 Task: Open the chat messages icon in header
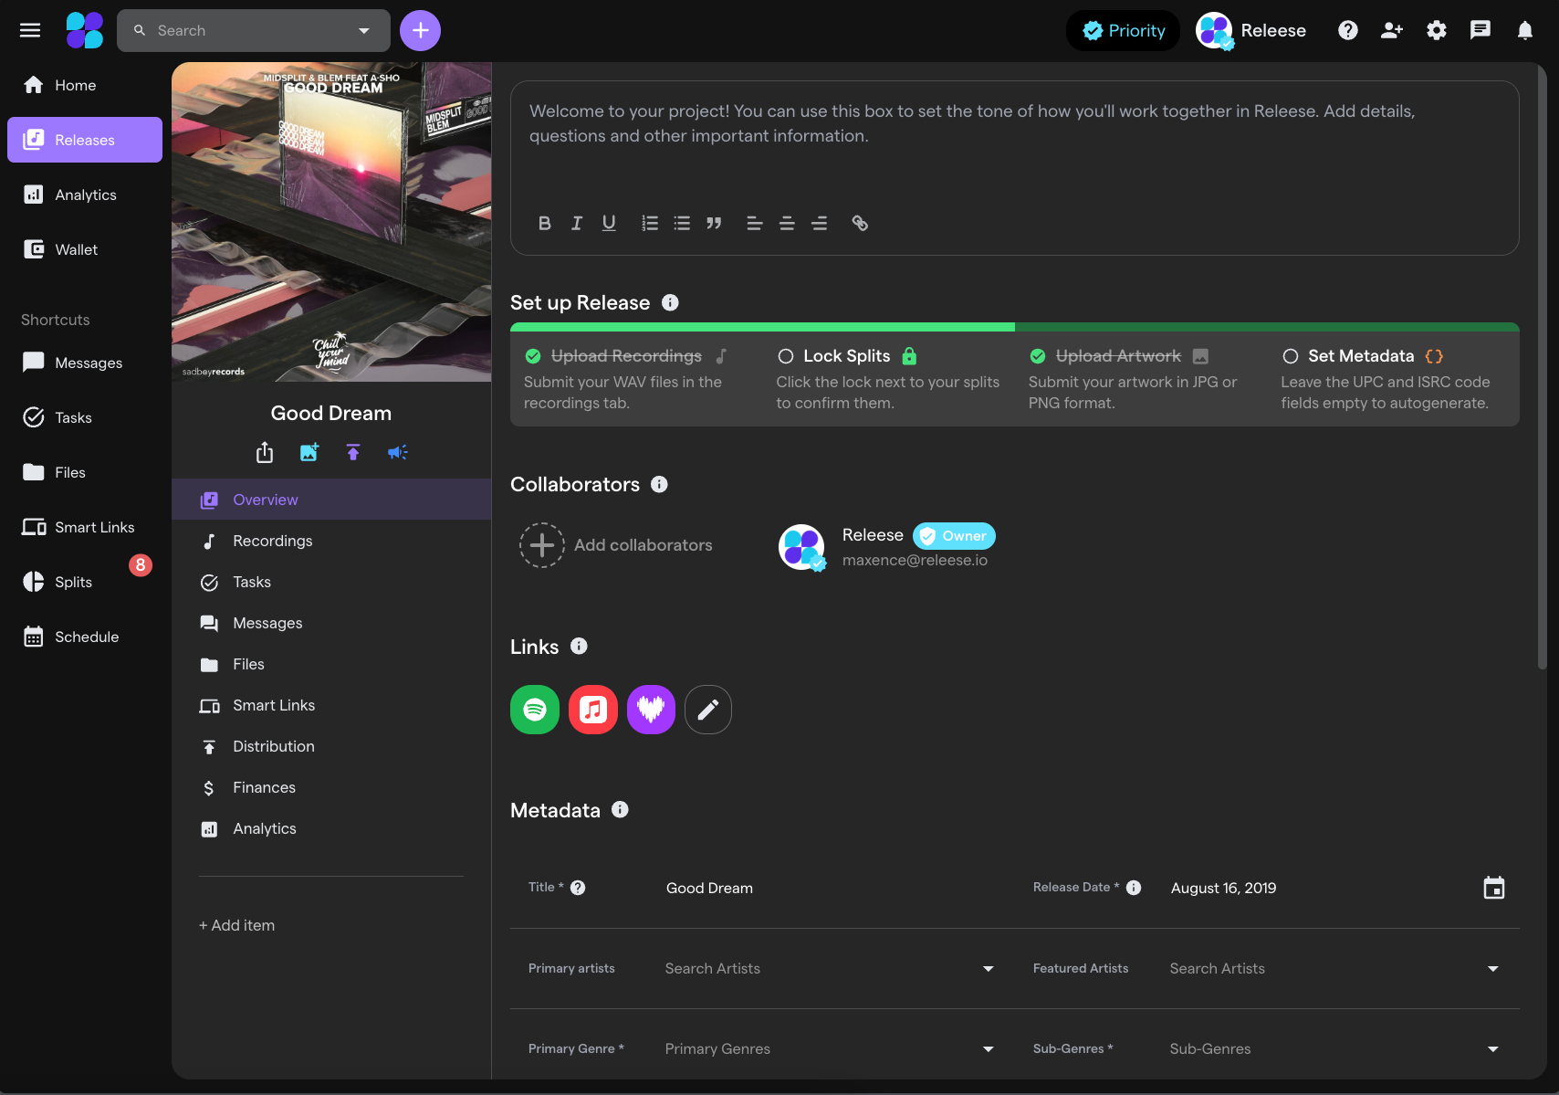(x=1481, y=30)
